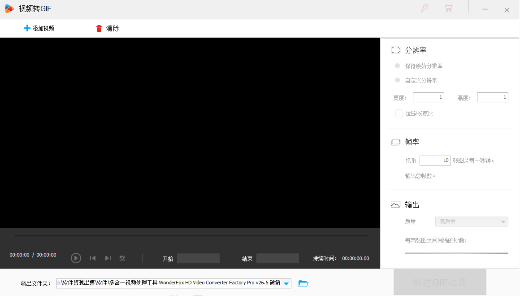Click the red trash Clear icon

point(99,28)
